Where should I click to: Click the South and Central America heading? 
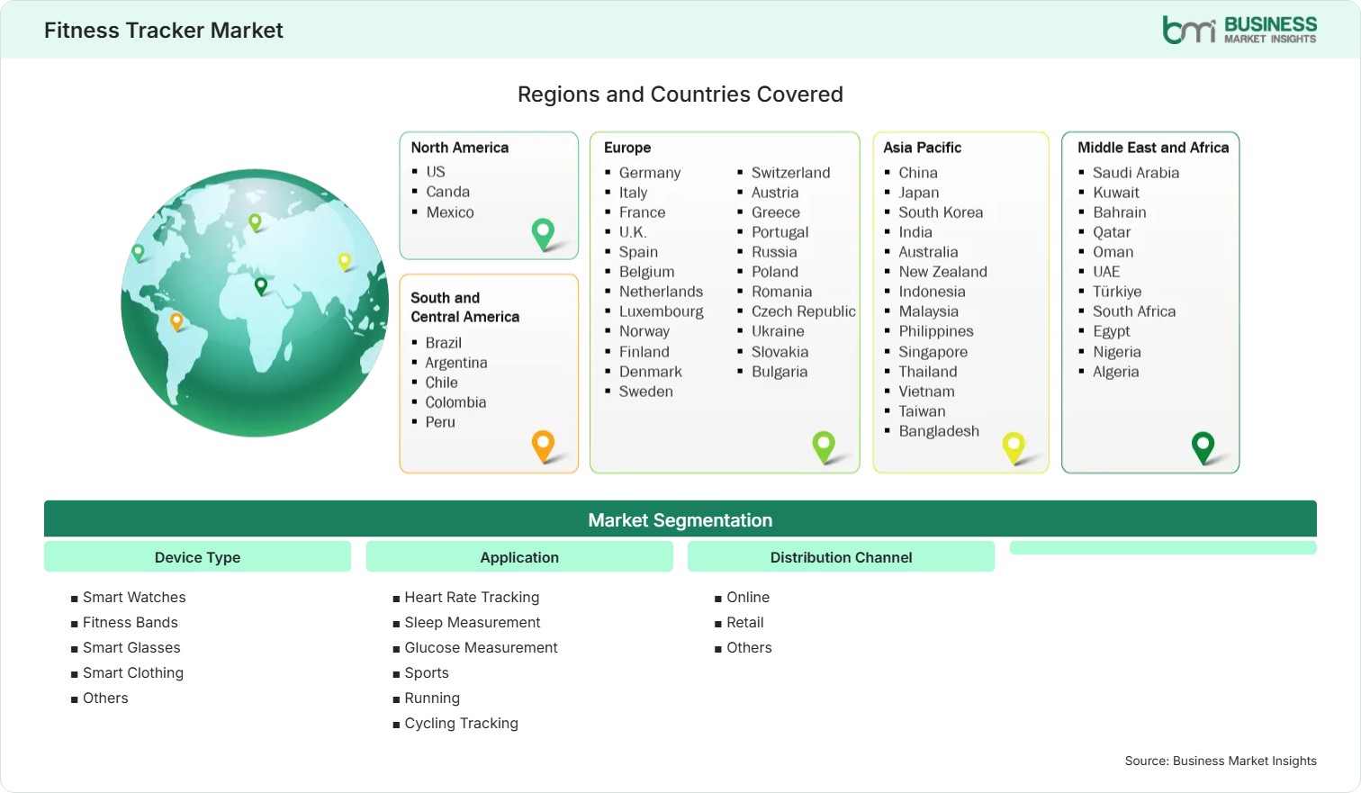465,307
